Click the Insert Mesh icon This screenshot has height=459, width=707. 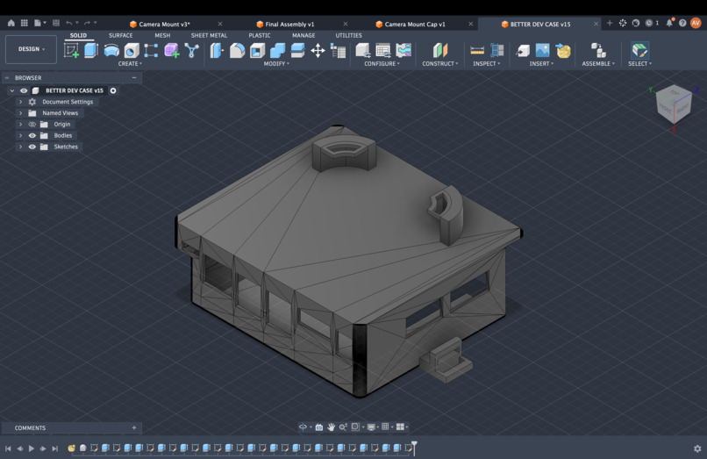(563, 51)
